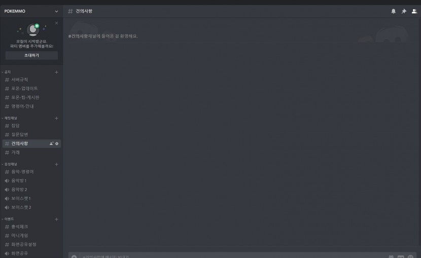Viewport: 421px width, 258px height.
Task: Add channel to 채팅채널 category
Action: [56, 118]
